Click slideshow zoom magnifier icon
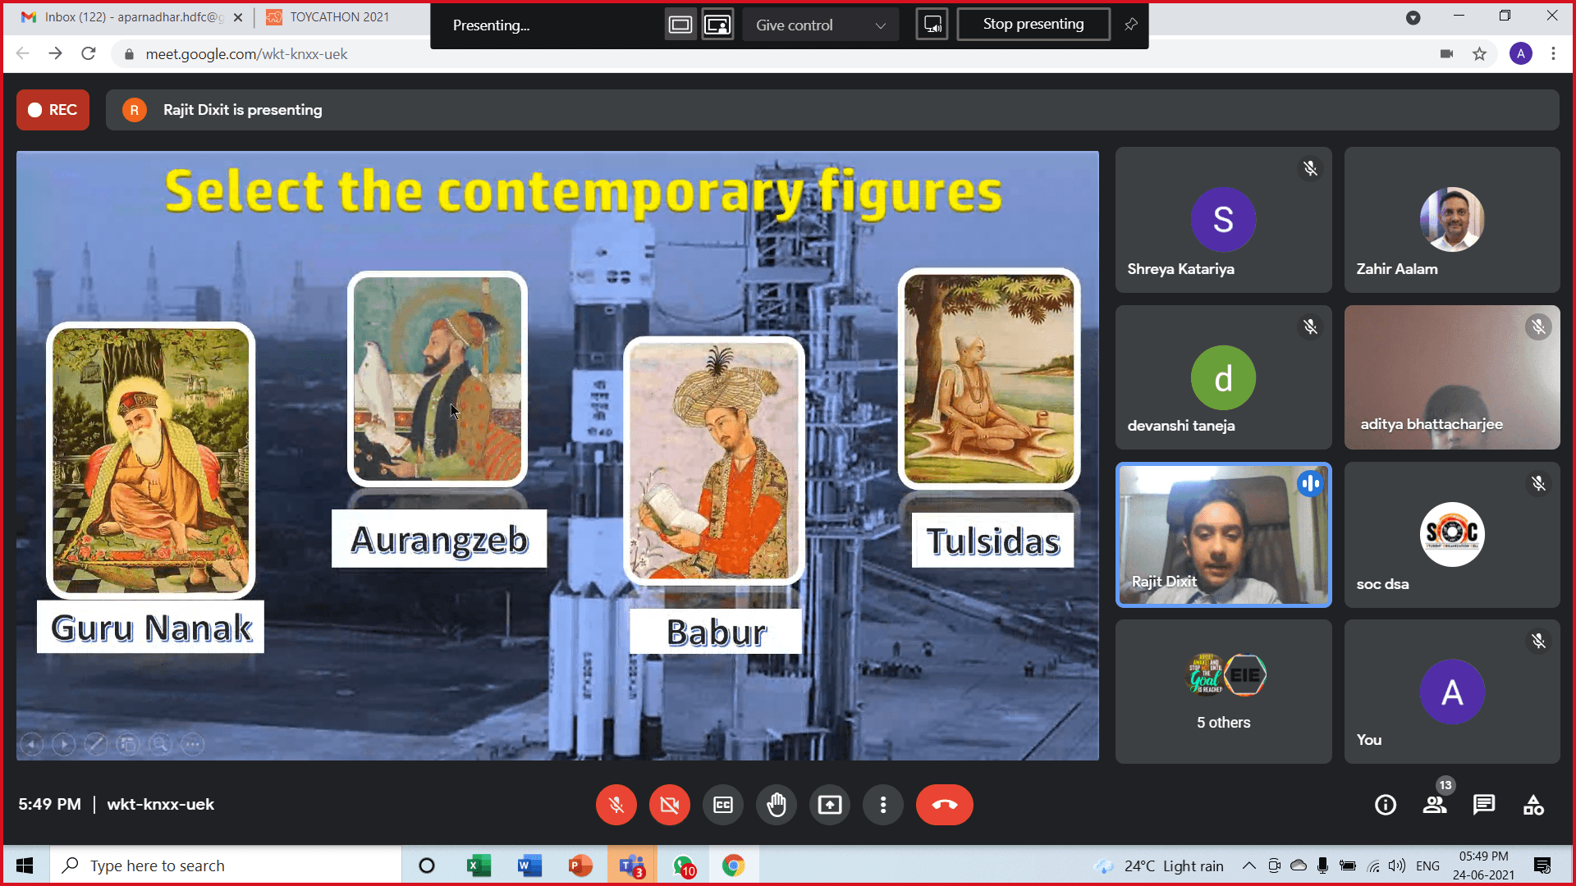The image size is (1576, 886). click(x=159, y=744)
